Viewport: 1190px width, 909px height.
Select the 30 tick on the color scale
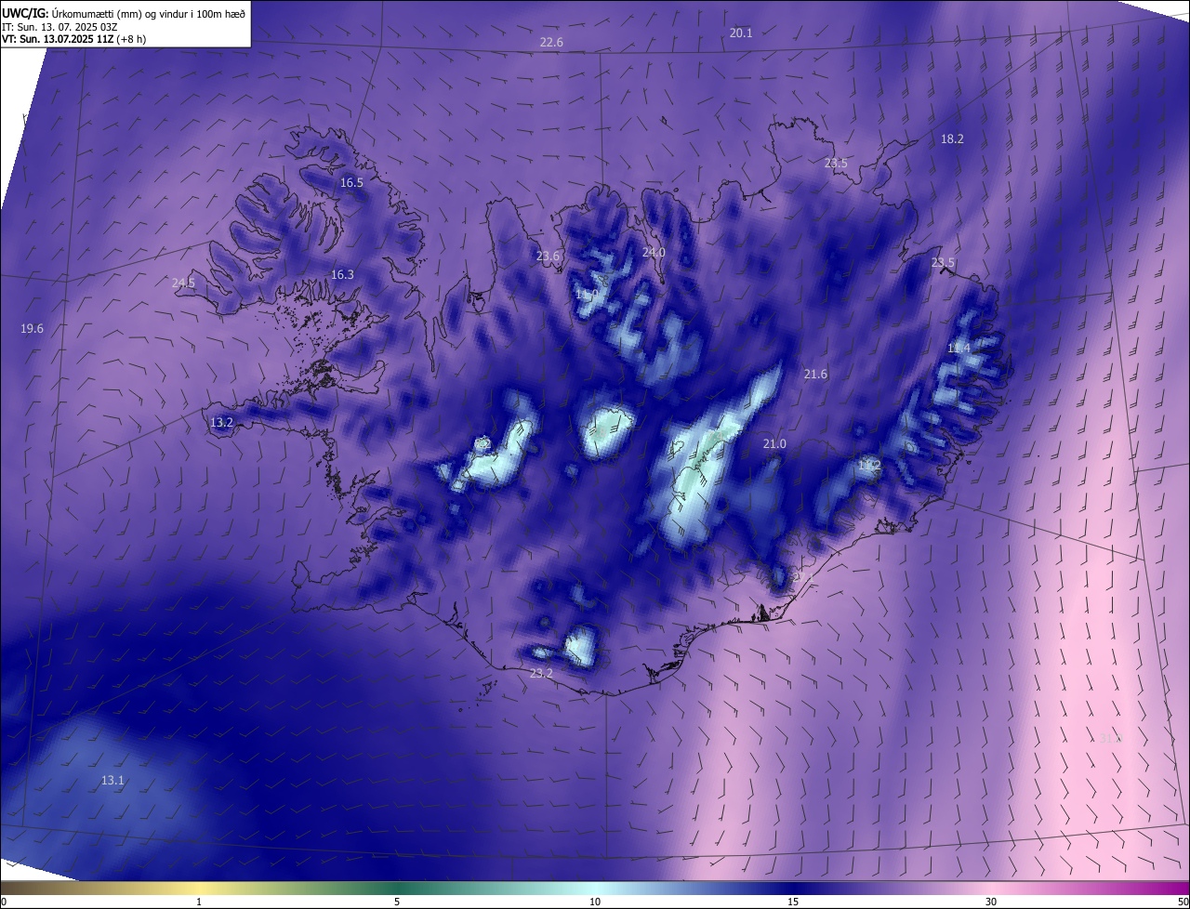991,902
